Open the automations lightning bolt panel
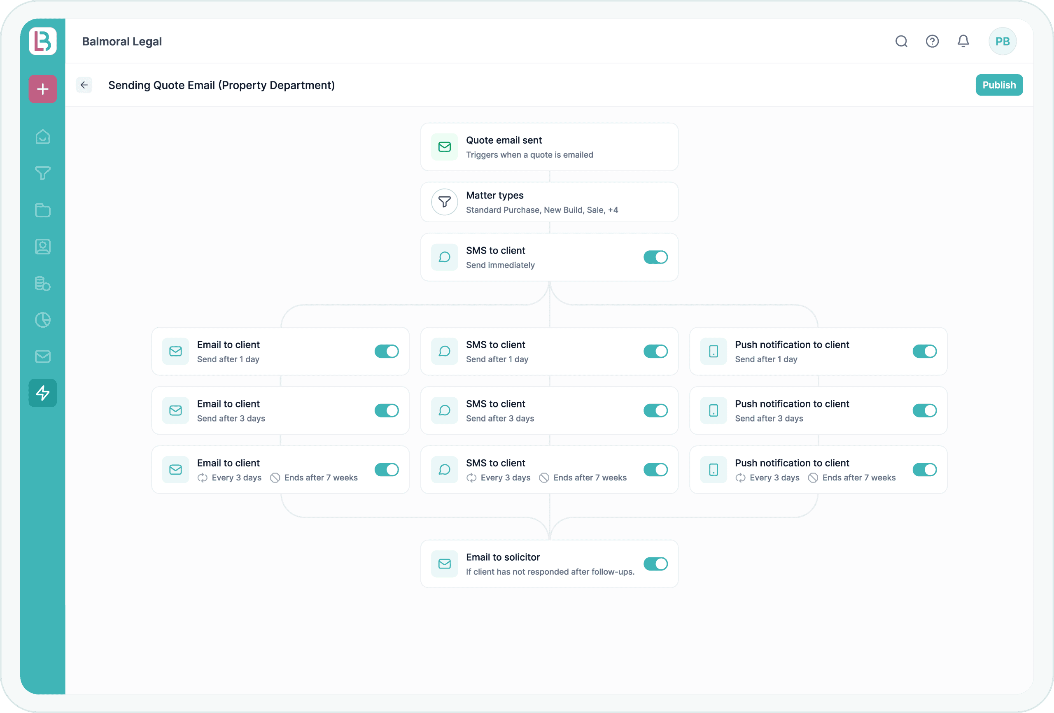The height and width of the screenshot is (713, 1054). pyautogui.click(x=42, y=393)
